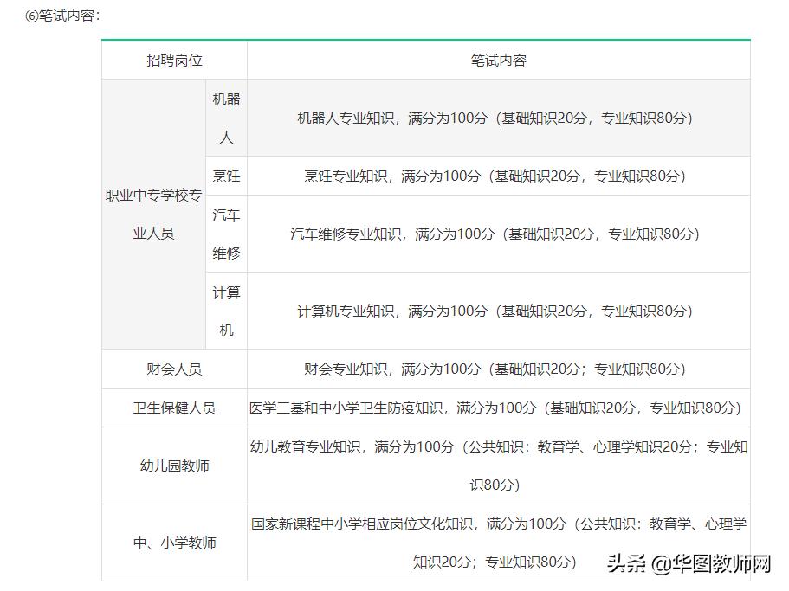The image size is (789, 591).
Task: Select the 机器人 row label
Action: click(226, 118)
